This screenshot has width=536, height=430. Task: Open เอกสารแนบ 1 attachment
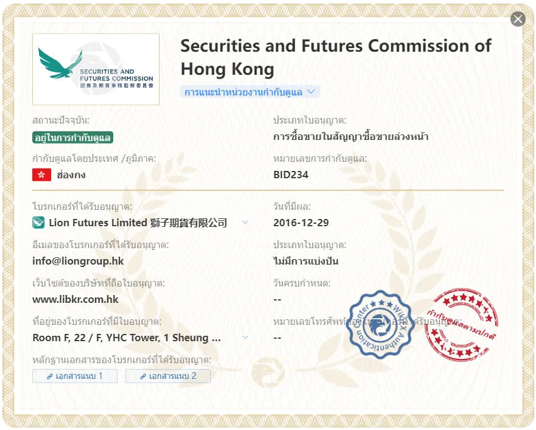(75, 376)
